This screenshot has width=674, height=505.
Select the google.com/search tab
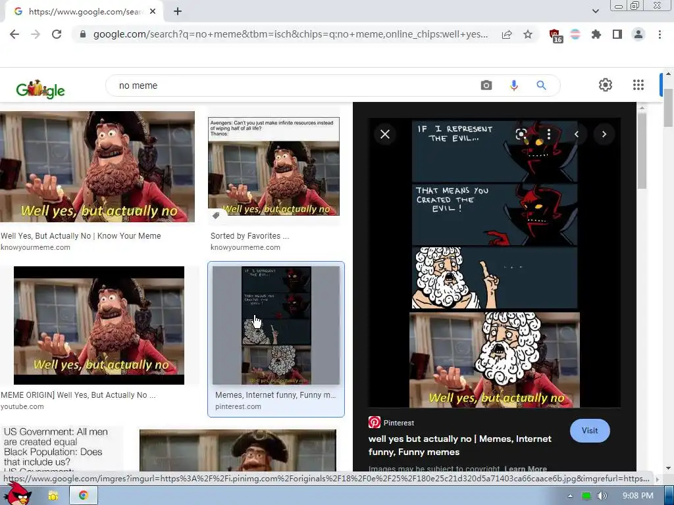pos(84,12)
